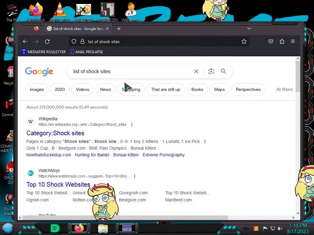This screenshot has width=314, height=235.
Task: Click the Google logo
Action: [39, 72]
